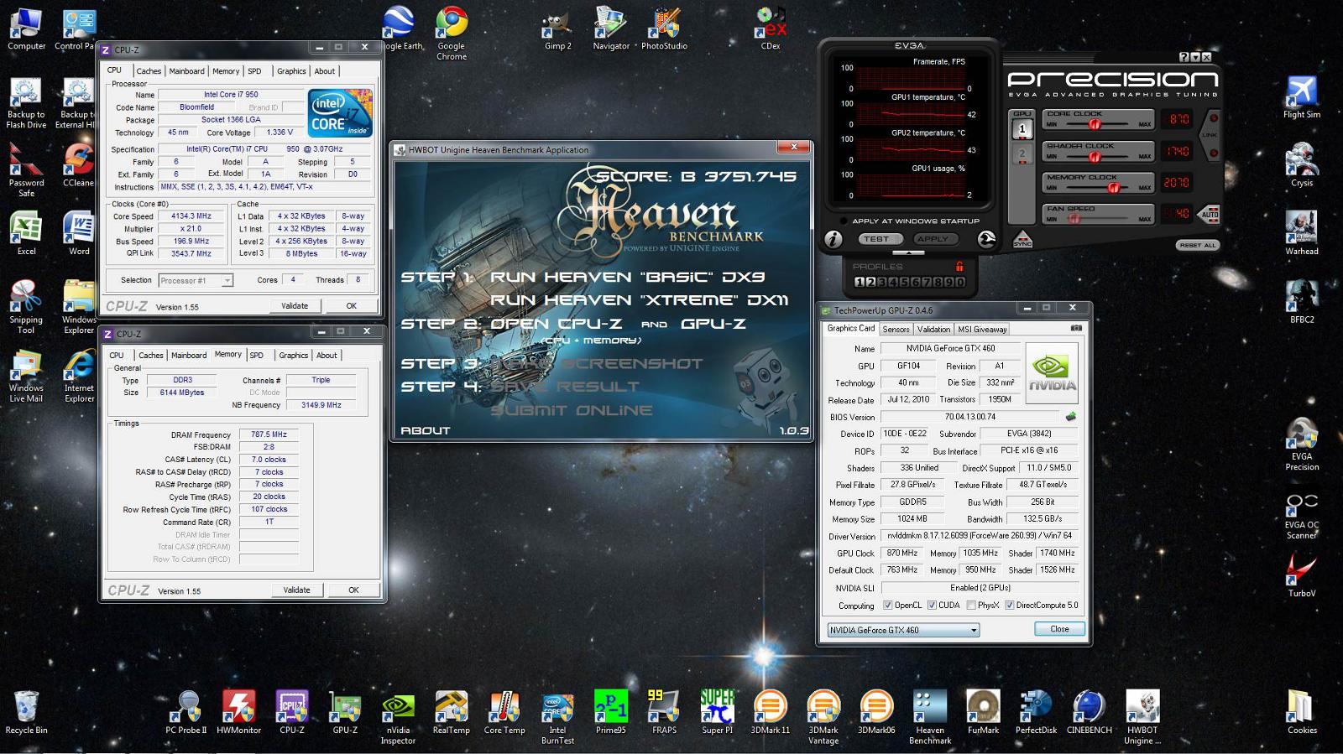Image resolution: width=1343 pixels, height=754 pixels.
Task: Open Graphics tab in bottom CPU-Z window
Action: (293, 356)
